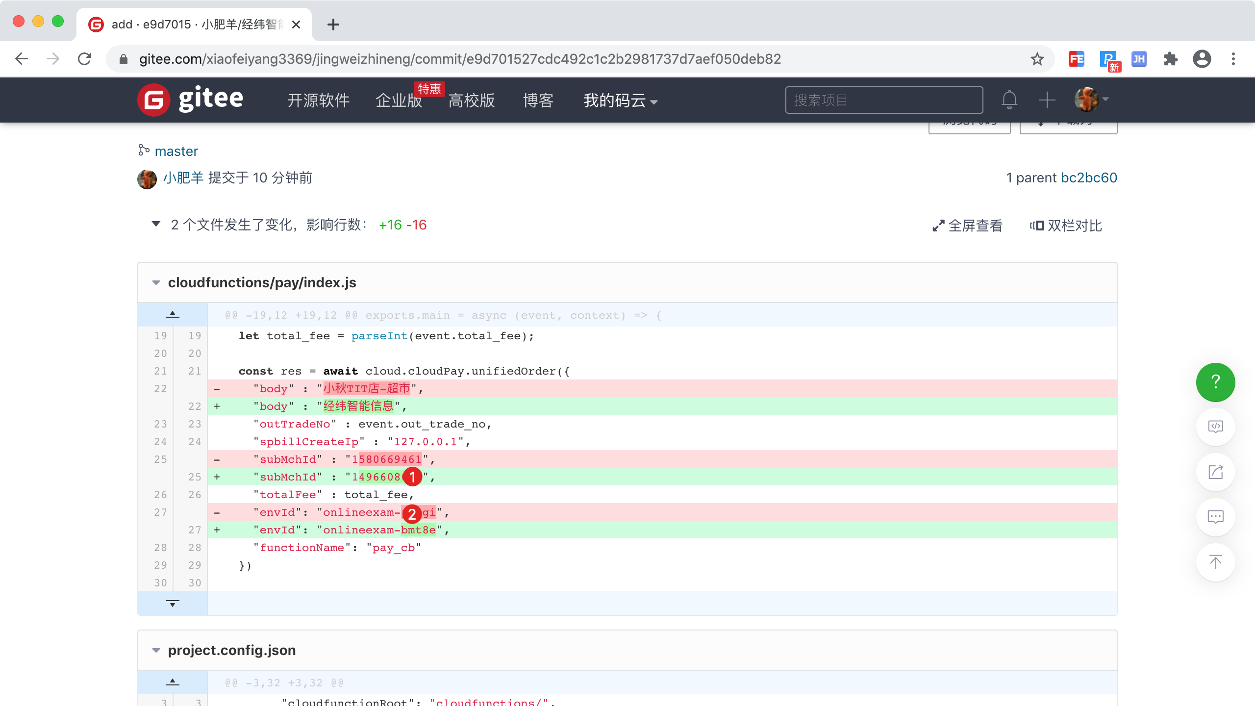1255x706 pixels.
Task: Toggle 全屏查看 fullscreen view
Action: click(x=967, y=226)
